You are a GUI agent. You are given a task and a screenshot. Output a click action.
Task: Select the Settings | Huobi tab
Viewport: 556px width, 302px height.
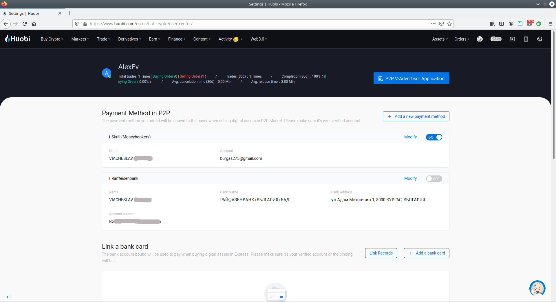coord(32,13)
